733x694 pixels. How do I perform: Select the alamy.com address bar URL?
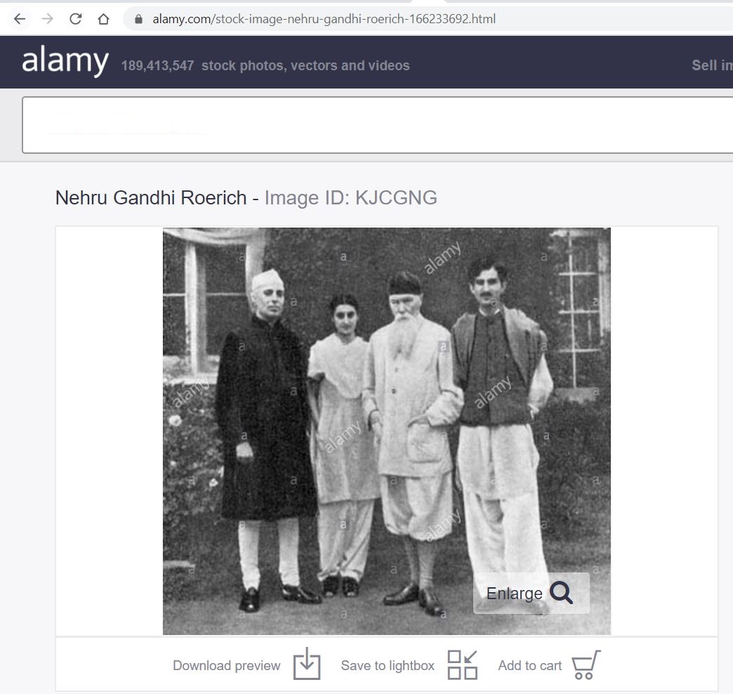[x=324, y=19]
